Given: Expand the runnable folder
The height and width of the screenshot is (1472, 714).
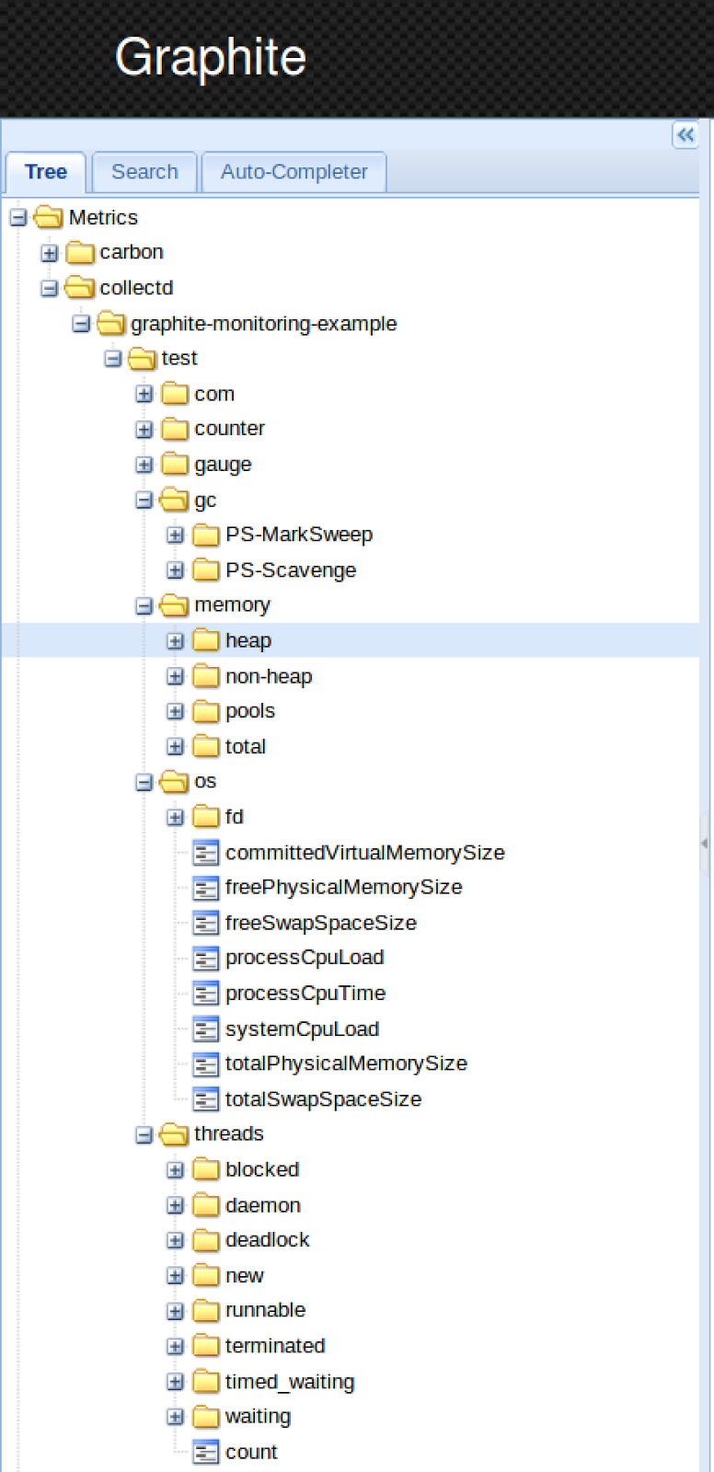Looking at the screenshot, I should pyautogui.click(x=176, y=1311).
